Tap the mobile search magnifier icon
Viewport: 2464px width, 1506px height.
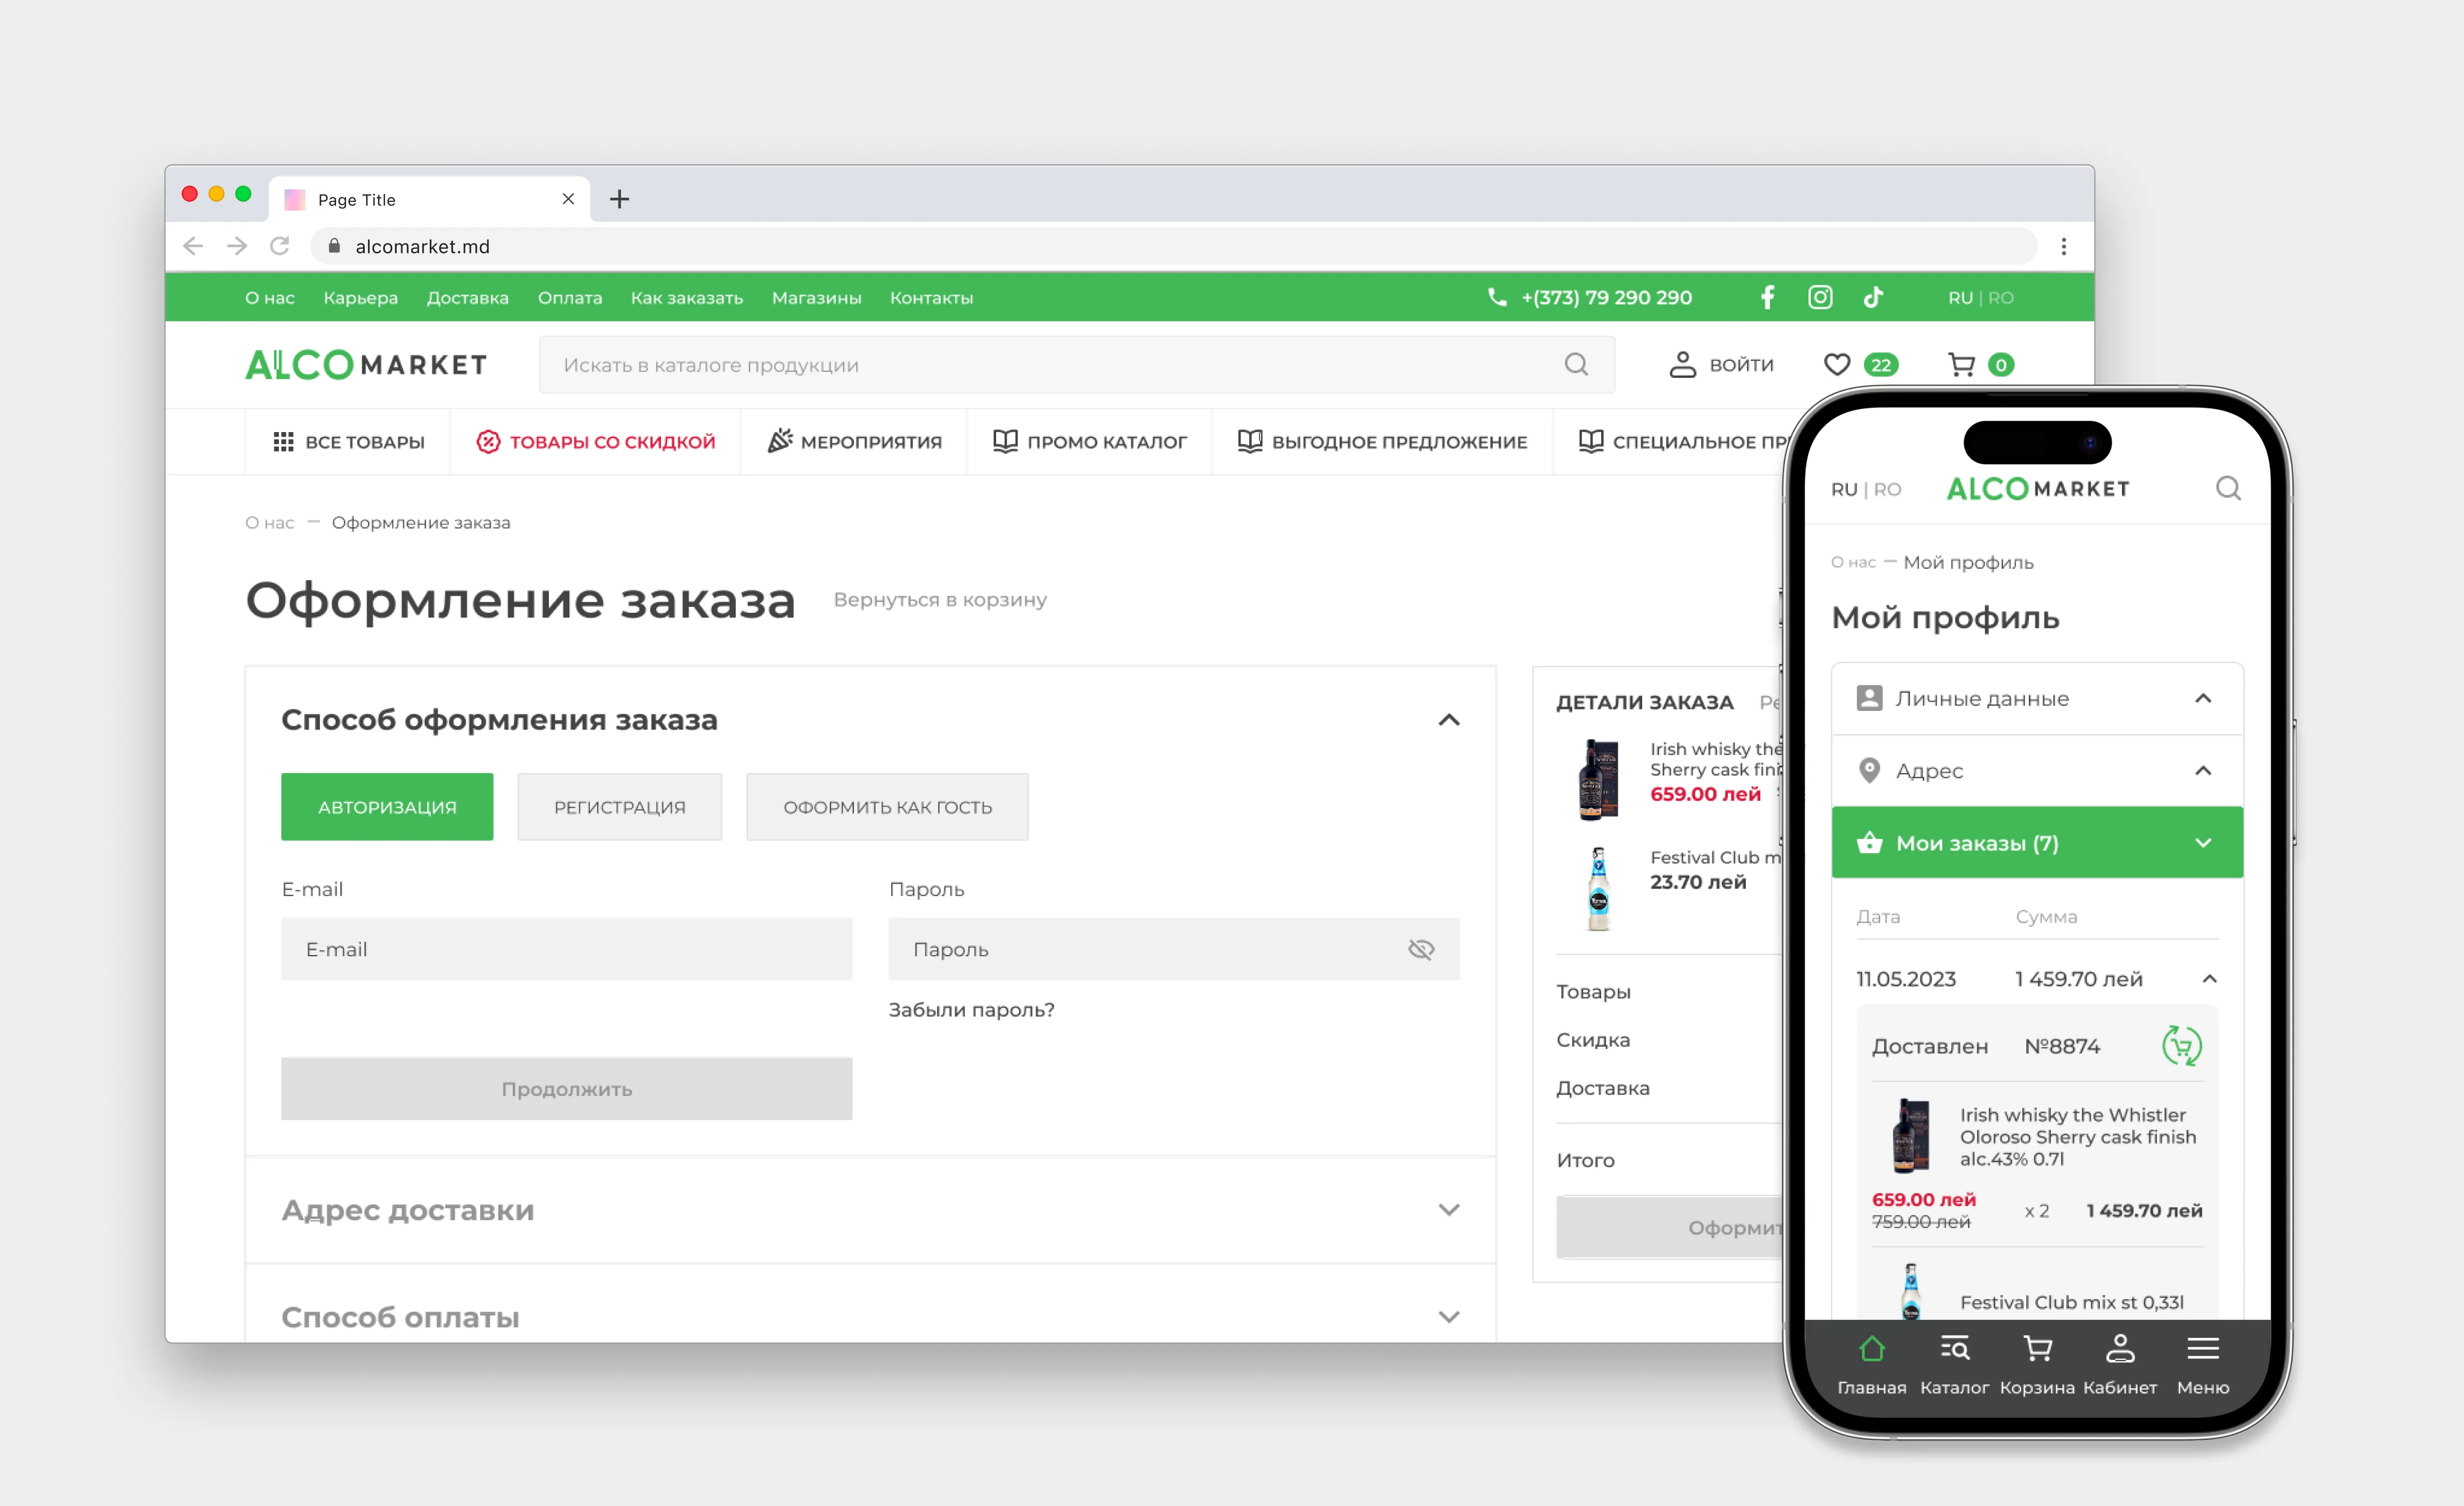(x=2228, y=488)
